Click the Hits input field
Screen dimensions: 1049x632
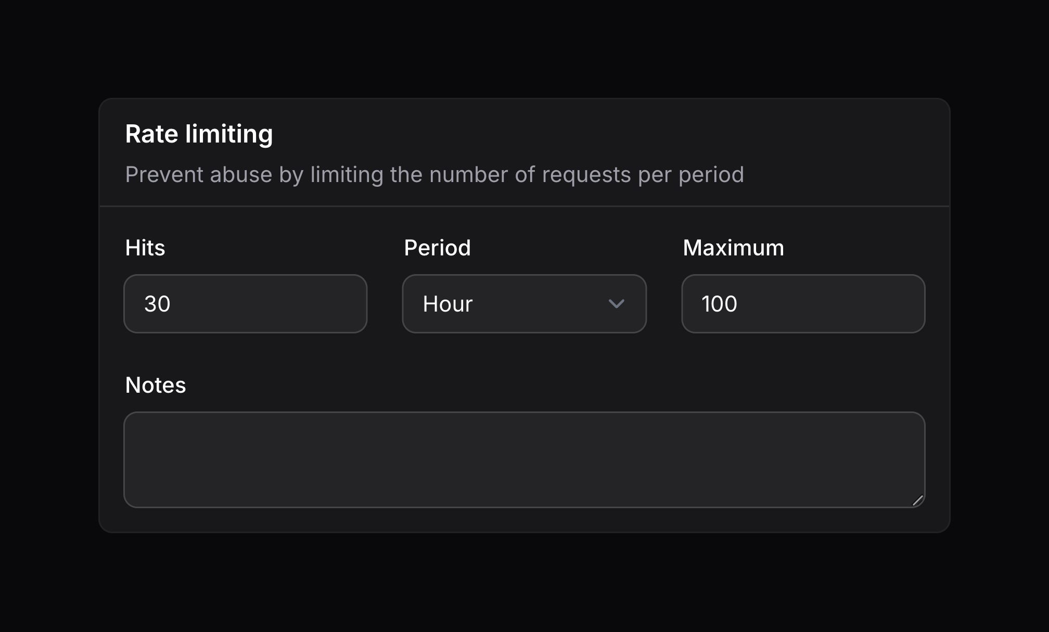coord(245,304)
